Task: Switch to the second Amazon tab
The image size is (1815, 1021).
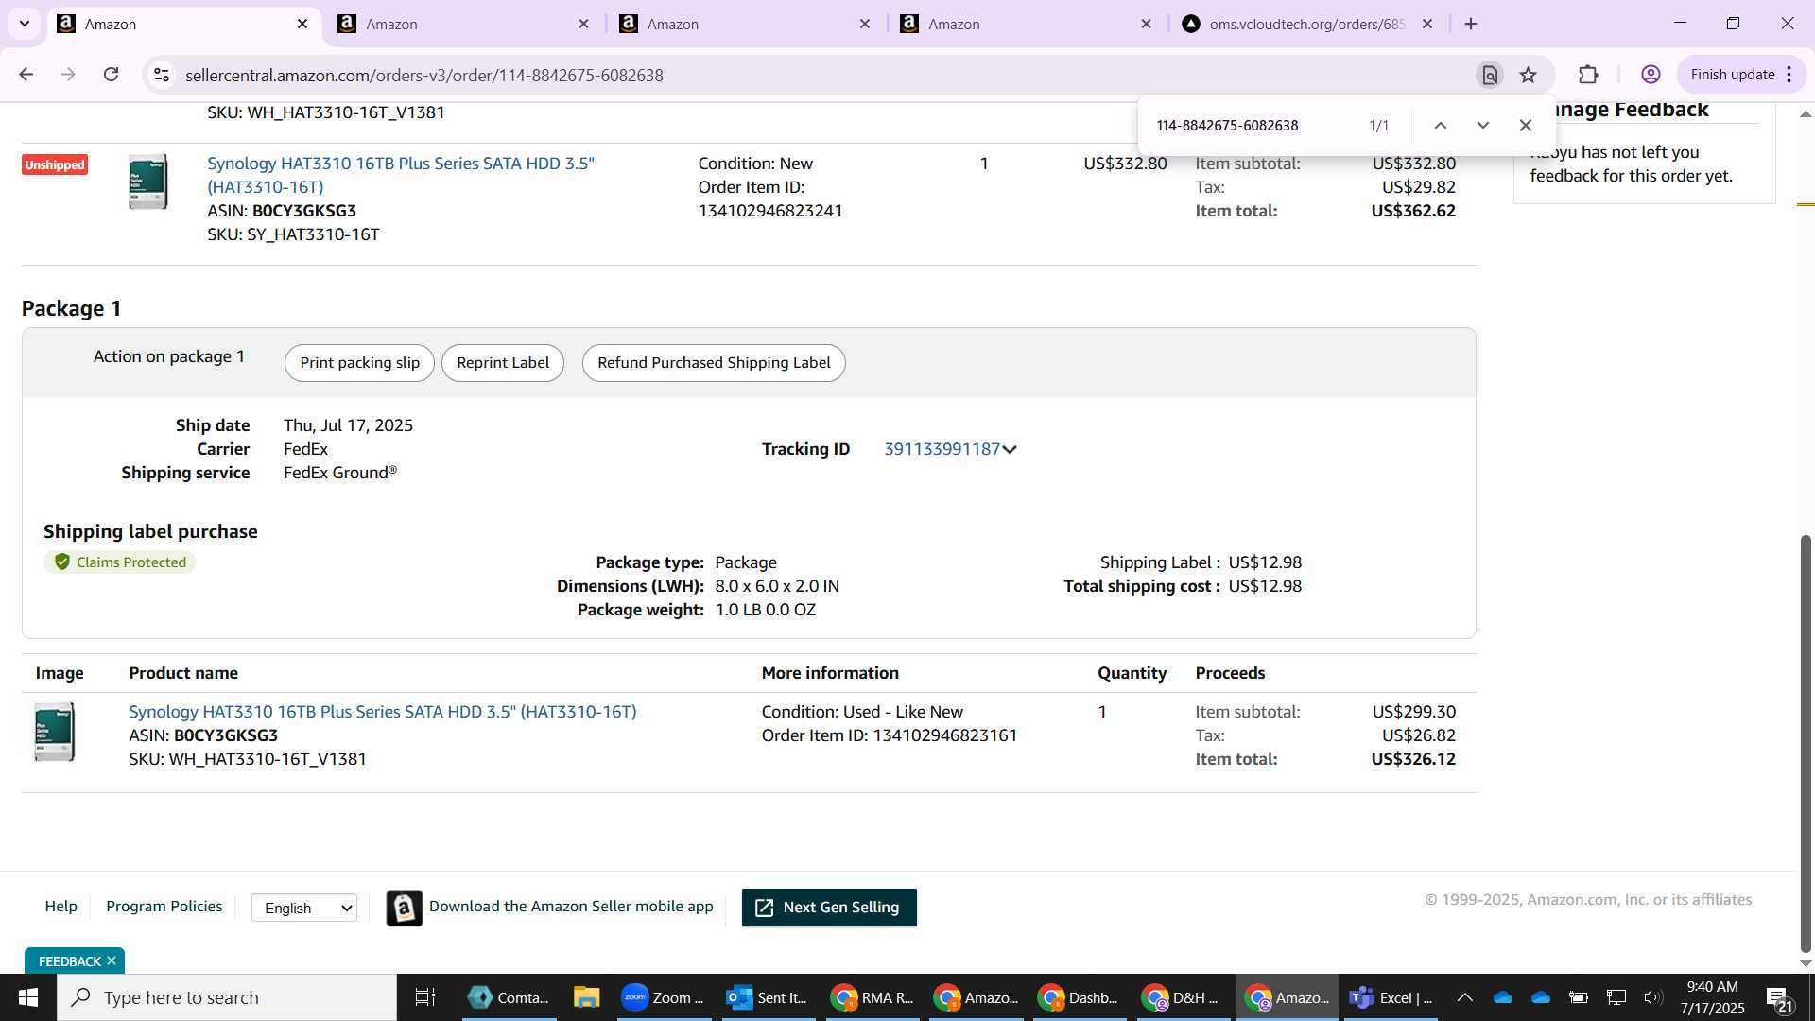Action: (463, 24)
